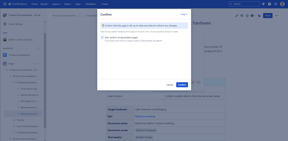The height and width of the screenshot is (141, 288).
Task: Open ellipsis menu beside checkmark
Action: (198, 82)
